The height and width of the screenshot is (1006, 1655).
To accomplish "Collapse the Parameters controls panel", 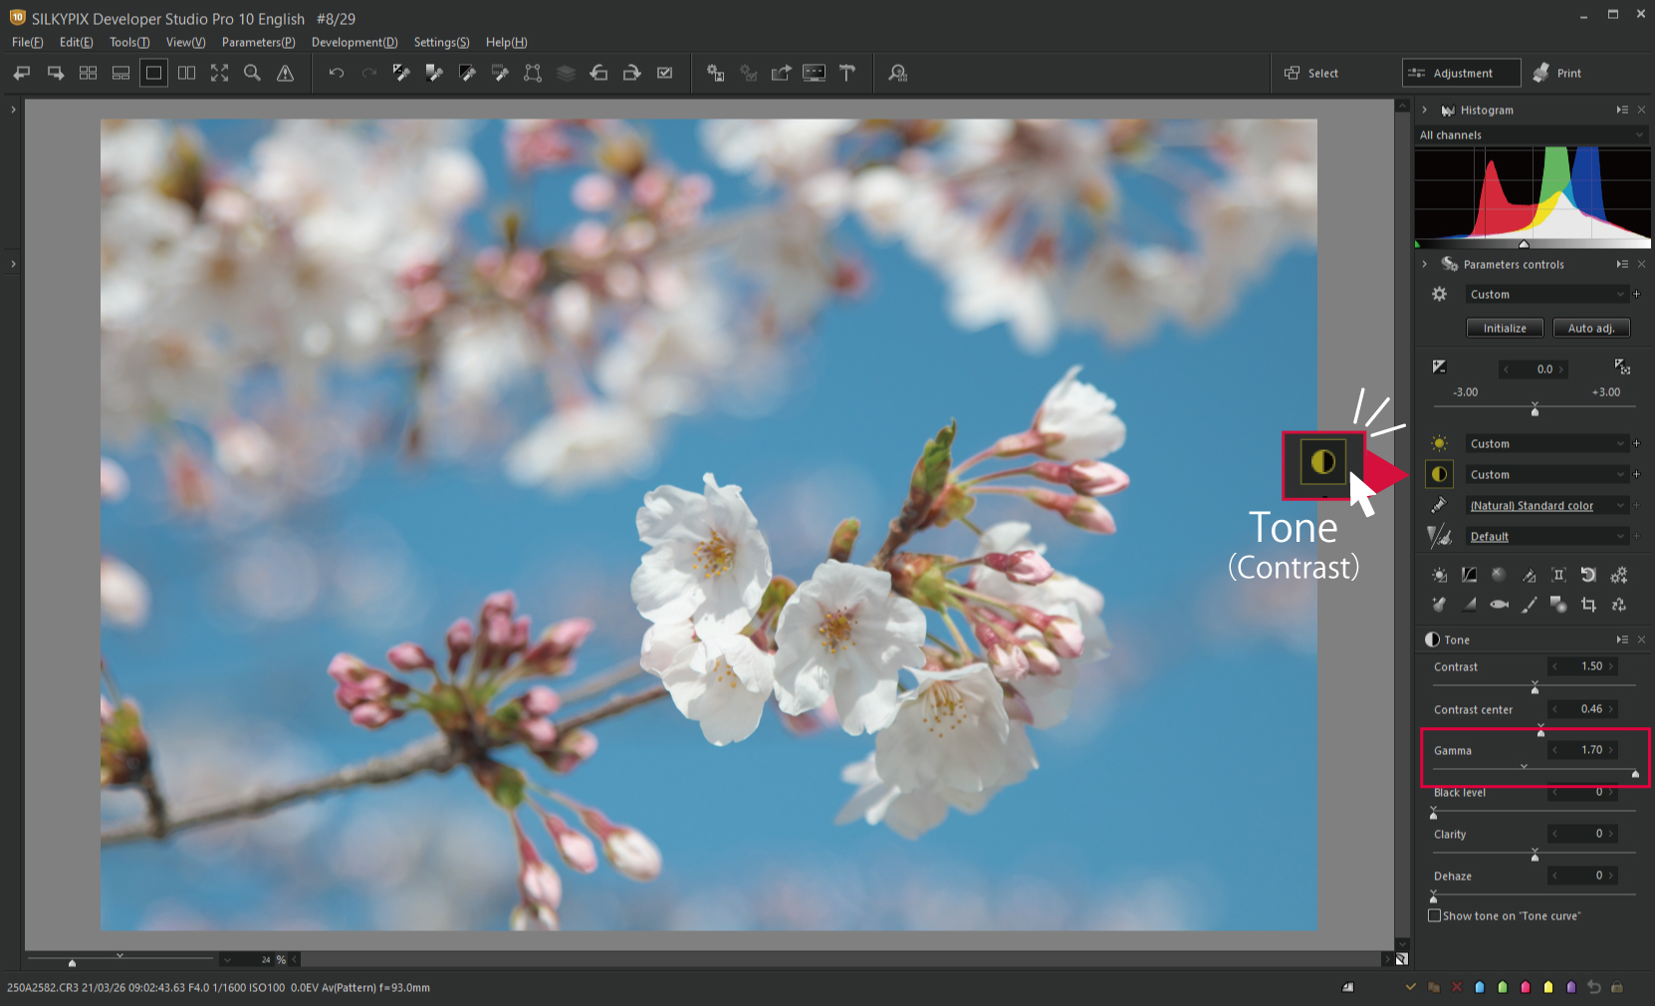I will 1425,264.
